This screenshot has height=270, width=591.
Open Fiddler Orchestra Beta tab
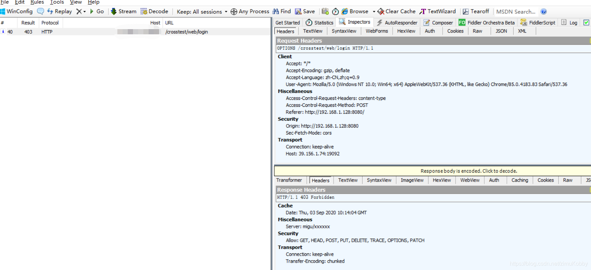pos(486,23)
